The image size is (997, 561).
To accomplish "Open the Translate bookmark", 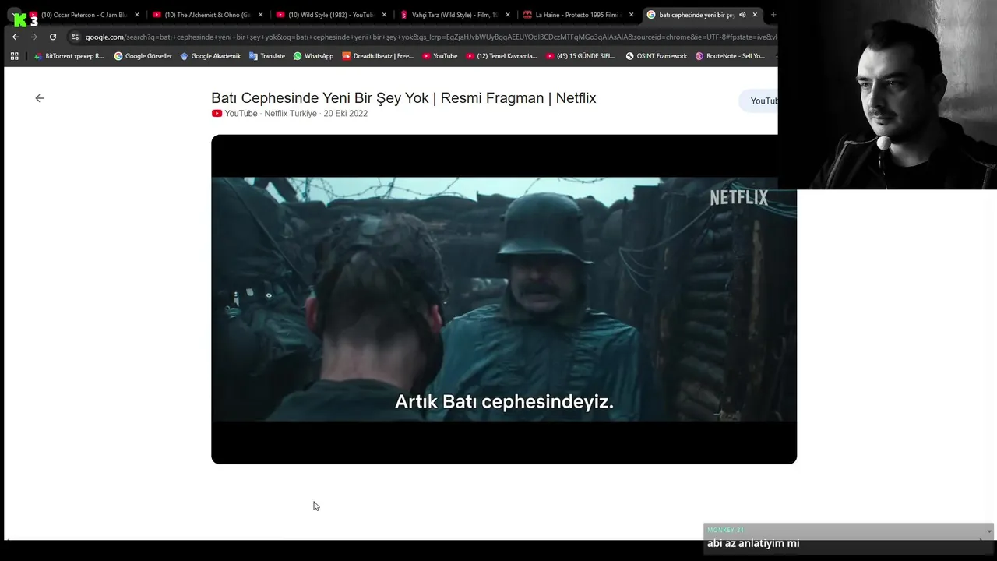I will click(267, 56).
